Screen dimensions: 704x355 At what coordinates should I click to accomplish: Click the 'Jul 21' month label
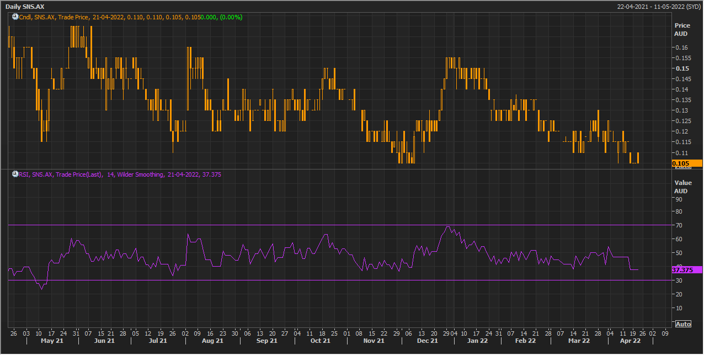pyautogui.click(x=158, y=341)
